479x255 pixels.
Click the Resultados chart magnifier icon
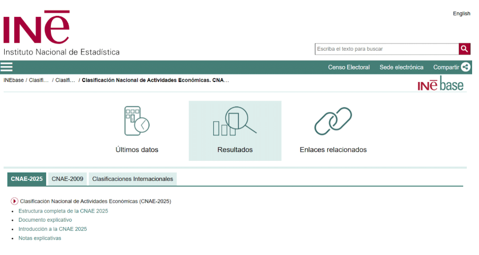(234, 121)
